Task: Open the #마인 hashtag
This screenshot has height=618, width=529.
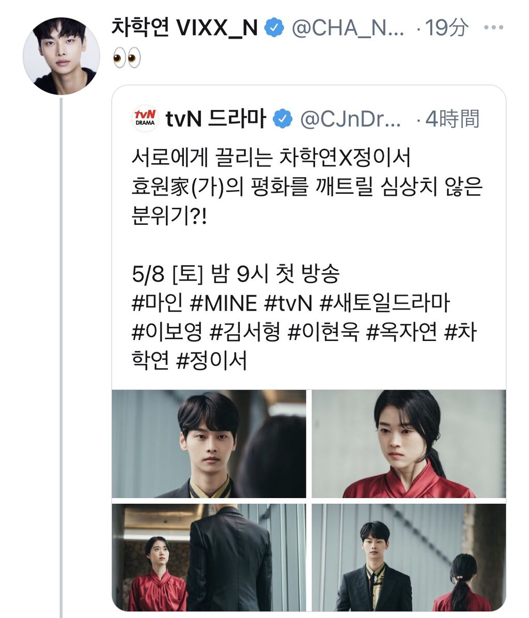Action: point(157,303)
